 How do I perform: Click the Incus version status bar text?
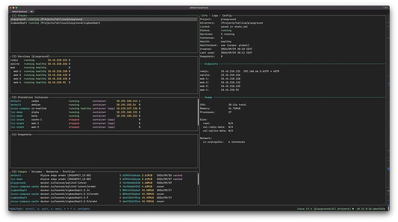pyautogui.click(x=324, y=209)
